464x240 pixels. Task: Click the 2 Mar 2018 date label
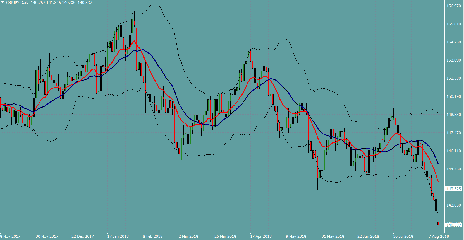pos(188,236)
